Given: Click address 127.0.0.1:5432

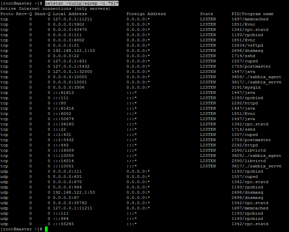Looking at the screenshot, I should coord(71,67).
